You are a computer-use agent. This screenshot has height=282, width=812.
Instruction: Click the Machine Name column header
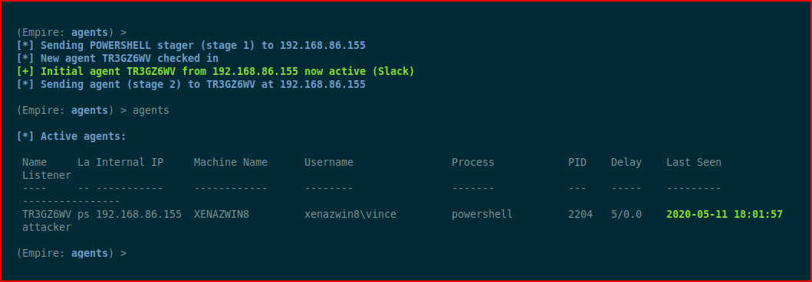[231, 162]
